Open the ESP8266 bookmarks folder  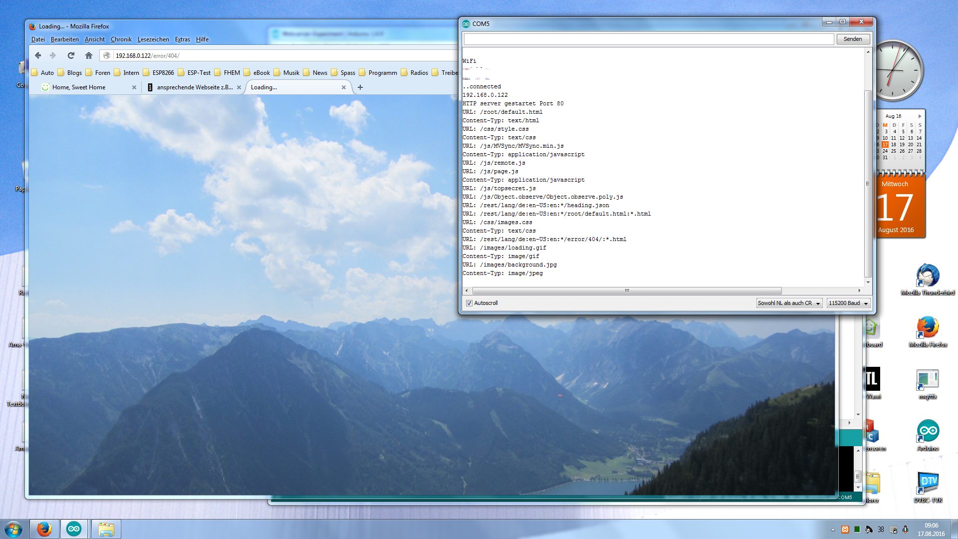(x=158, y=72)
